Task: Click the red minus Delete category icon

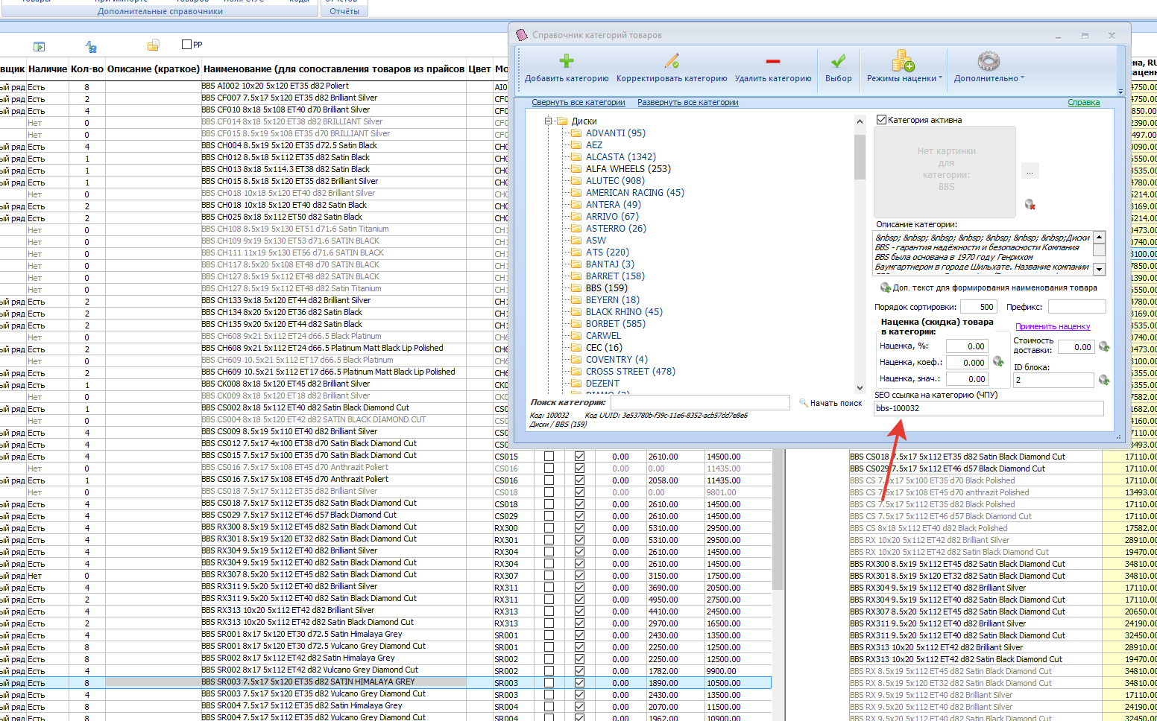Action: click(x=773, y=61)
